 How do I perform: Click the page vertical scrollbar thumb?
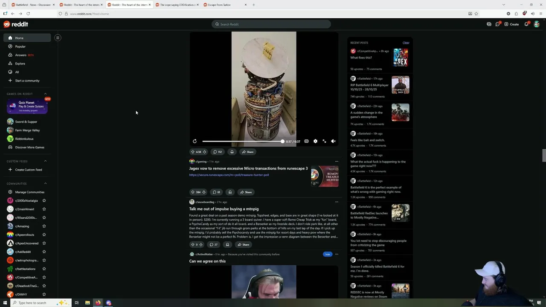pyautogui.click(x=544, y=156)
